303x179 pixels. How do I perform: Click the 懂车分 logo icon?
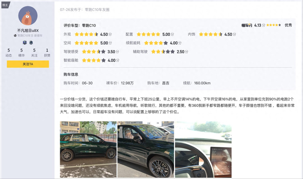click(x=247, y=25)
